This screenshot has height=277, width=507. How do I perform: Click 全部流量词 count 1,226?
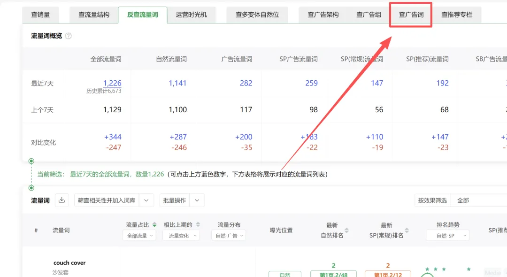pos(112,83)
